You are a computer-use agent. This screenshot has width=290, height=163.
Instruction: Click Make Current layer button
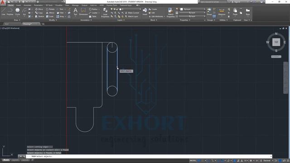tap(132, 13)
